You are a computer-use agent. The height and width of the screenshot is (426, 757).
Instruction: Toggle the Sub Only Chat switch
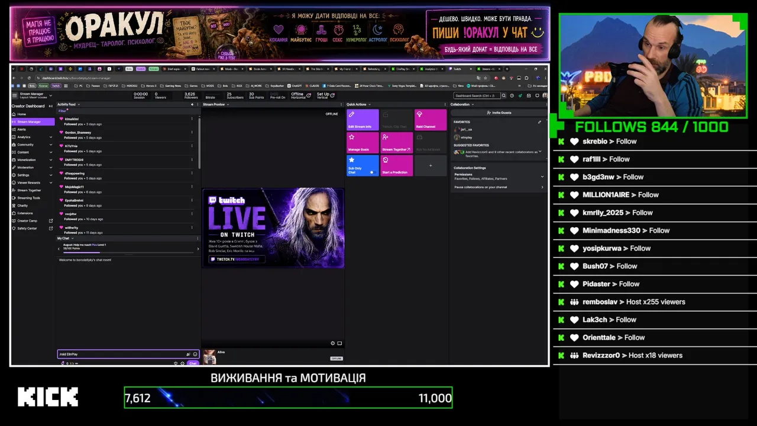373,172
